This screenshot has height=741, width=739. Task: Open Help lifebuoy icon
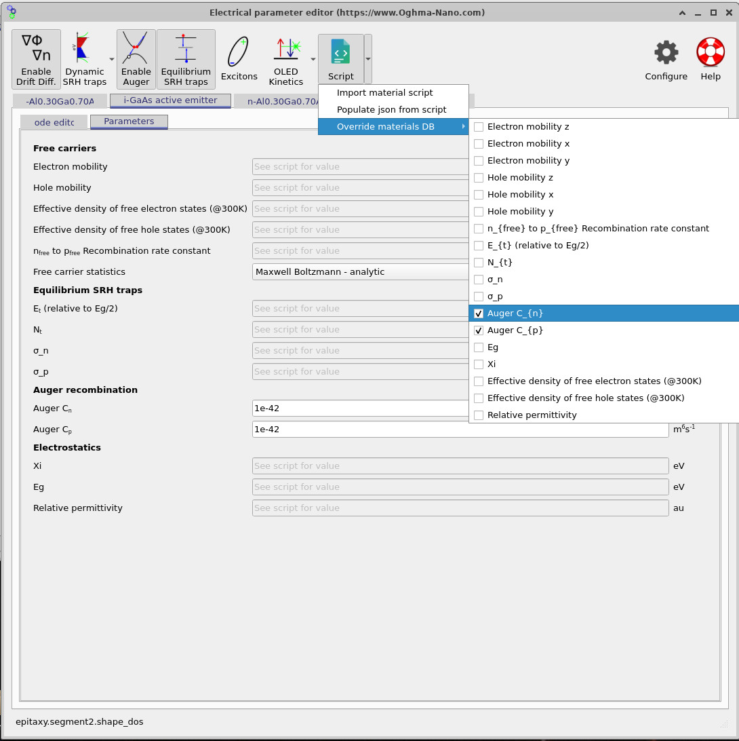[x=711, y=59]
